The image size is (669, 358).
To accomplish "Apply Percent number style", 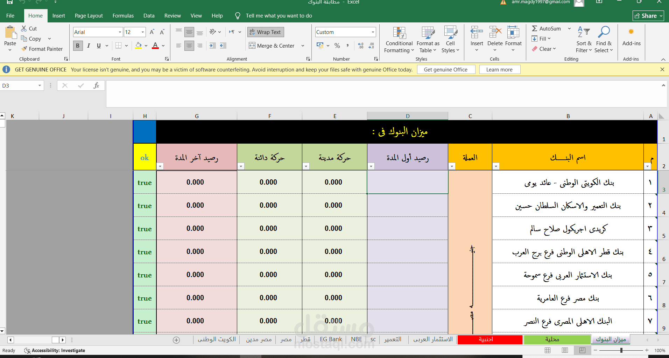I will coord(337,46).
